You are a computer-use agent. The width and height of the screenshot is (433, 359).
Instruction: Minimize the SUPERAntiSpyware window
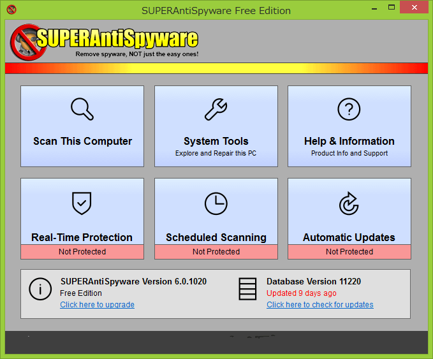(x=374, y=8)
